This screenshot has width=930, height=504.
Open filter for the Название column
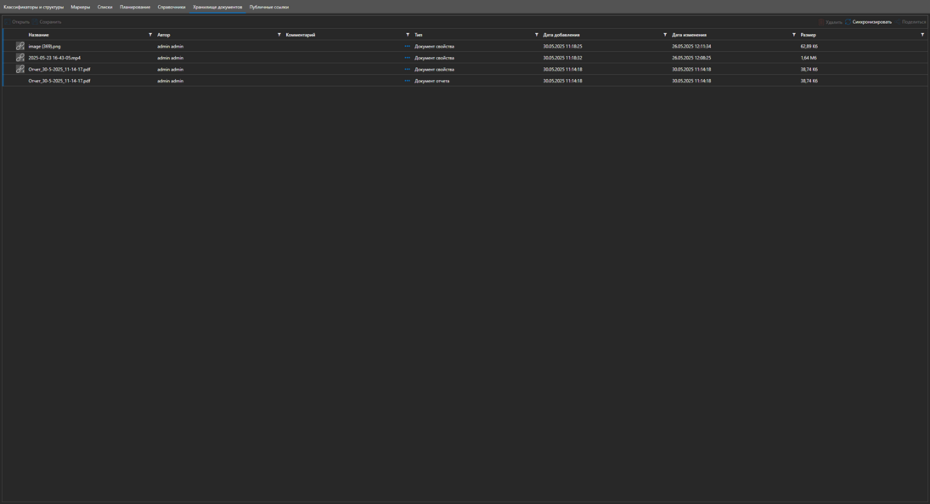150,35
